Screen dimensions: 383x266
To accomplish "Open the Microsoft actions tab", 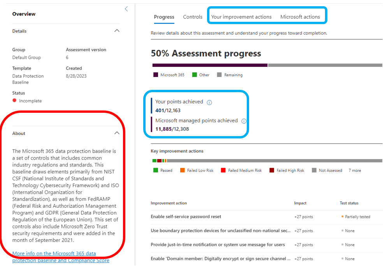I will pyautogui.click(x=300, y=17).
